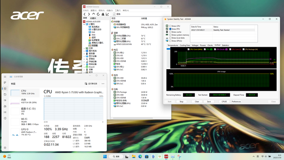Switch to AIDA64 taskbar icon
This screenshot has width=284, height=160.
(x=166, y=157)
